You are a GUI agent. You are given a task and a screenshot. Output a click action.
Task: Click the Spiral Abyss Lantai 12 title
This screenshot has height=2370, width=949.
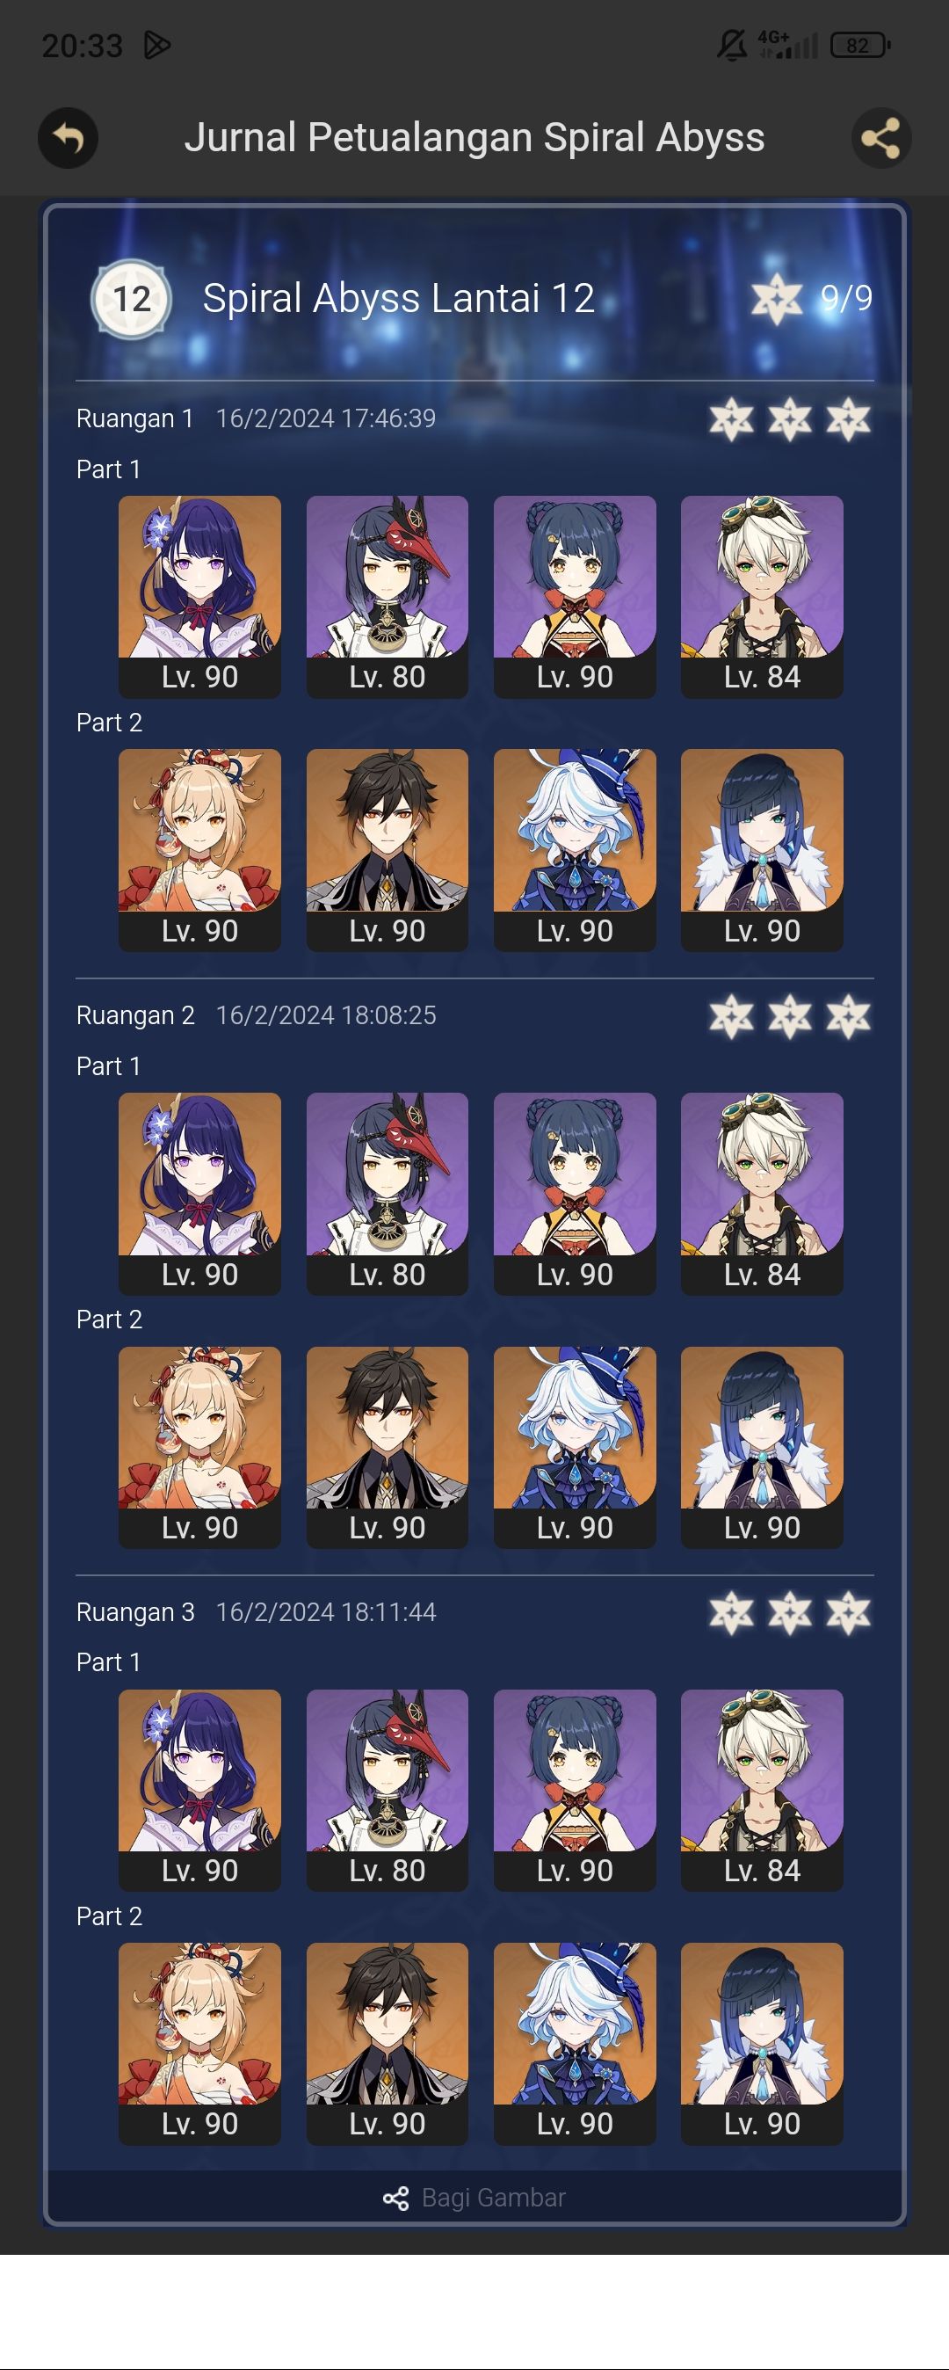coord(398,298)
